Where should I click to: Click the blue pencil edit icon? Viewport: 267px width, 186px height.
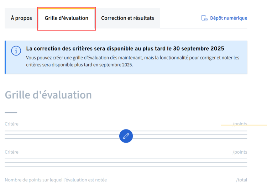point(126,136)
